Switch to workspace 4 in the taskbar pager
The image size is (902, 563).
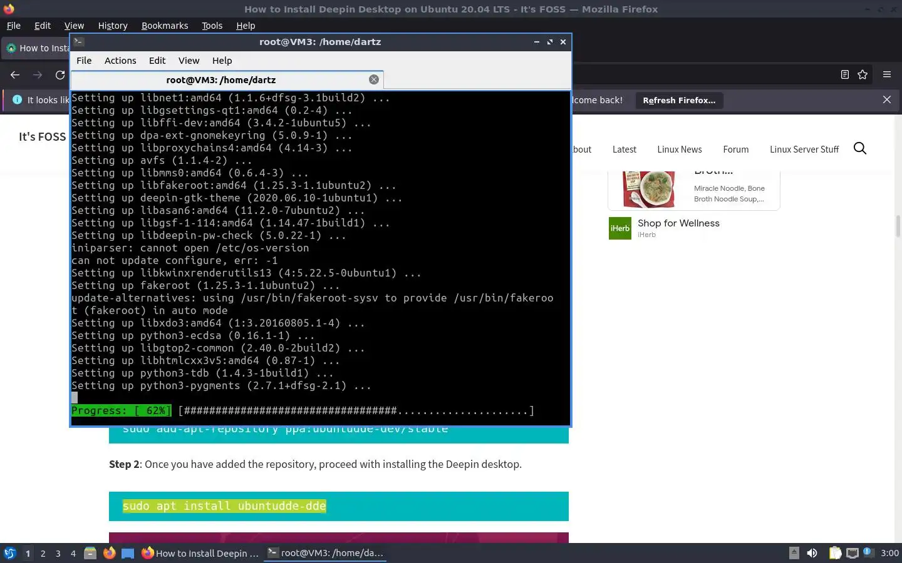point(73,554)
